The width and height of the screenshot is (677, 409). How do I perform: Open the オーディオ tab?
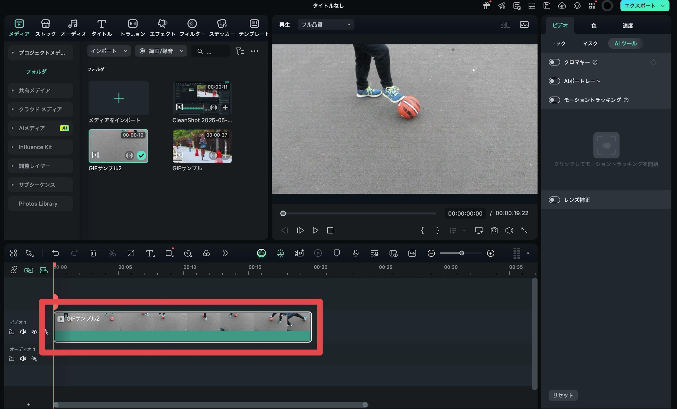pos(73,28)
